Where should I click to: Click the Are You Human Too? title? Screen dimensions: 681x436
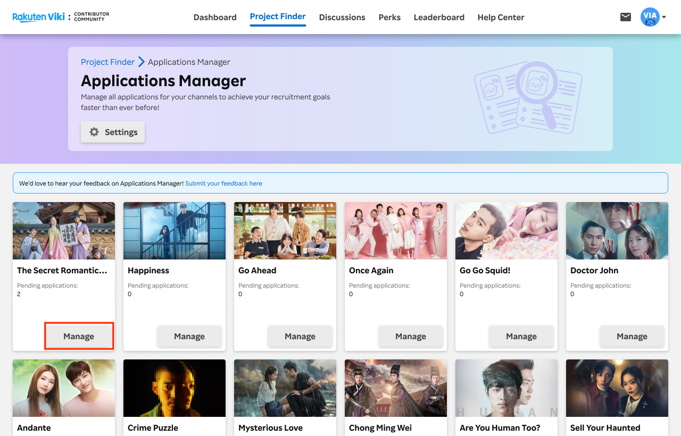click(x=500, y=427)
